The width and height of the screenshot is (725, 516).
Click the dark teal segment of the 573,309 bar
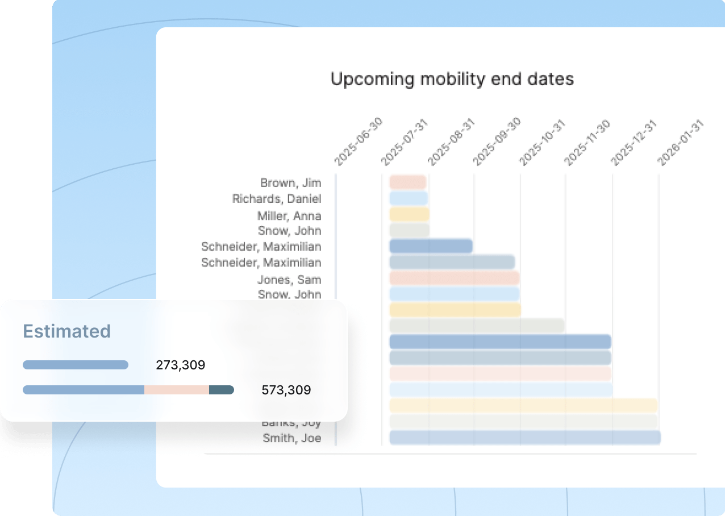[221, 390]
